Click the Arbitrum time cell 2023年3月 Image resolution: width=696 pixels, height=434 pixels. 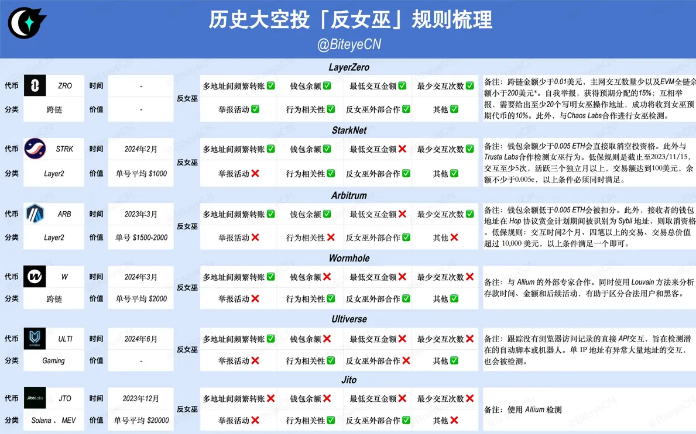141,214
